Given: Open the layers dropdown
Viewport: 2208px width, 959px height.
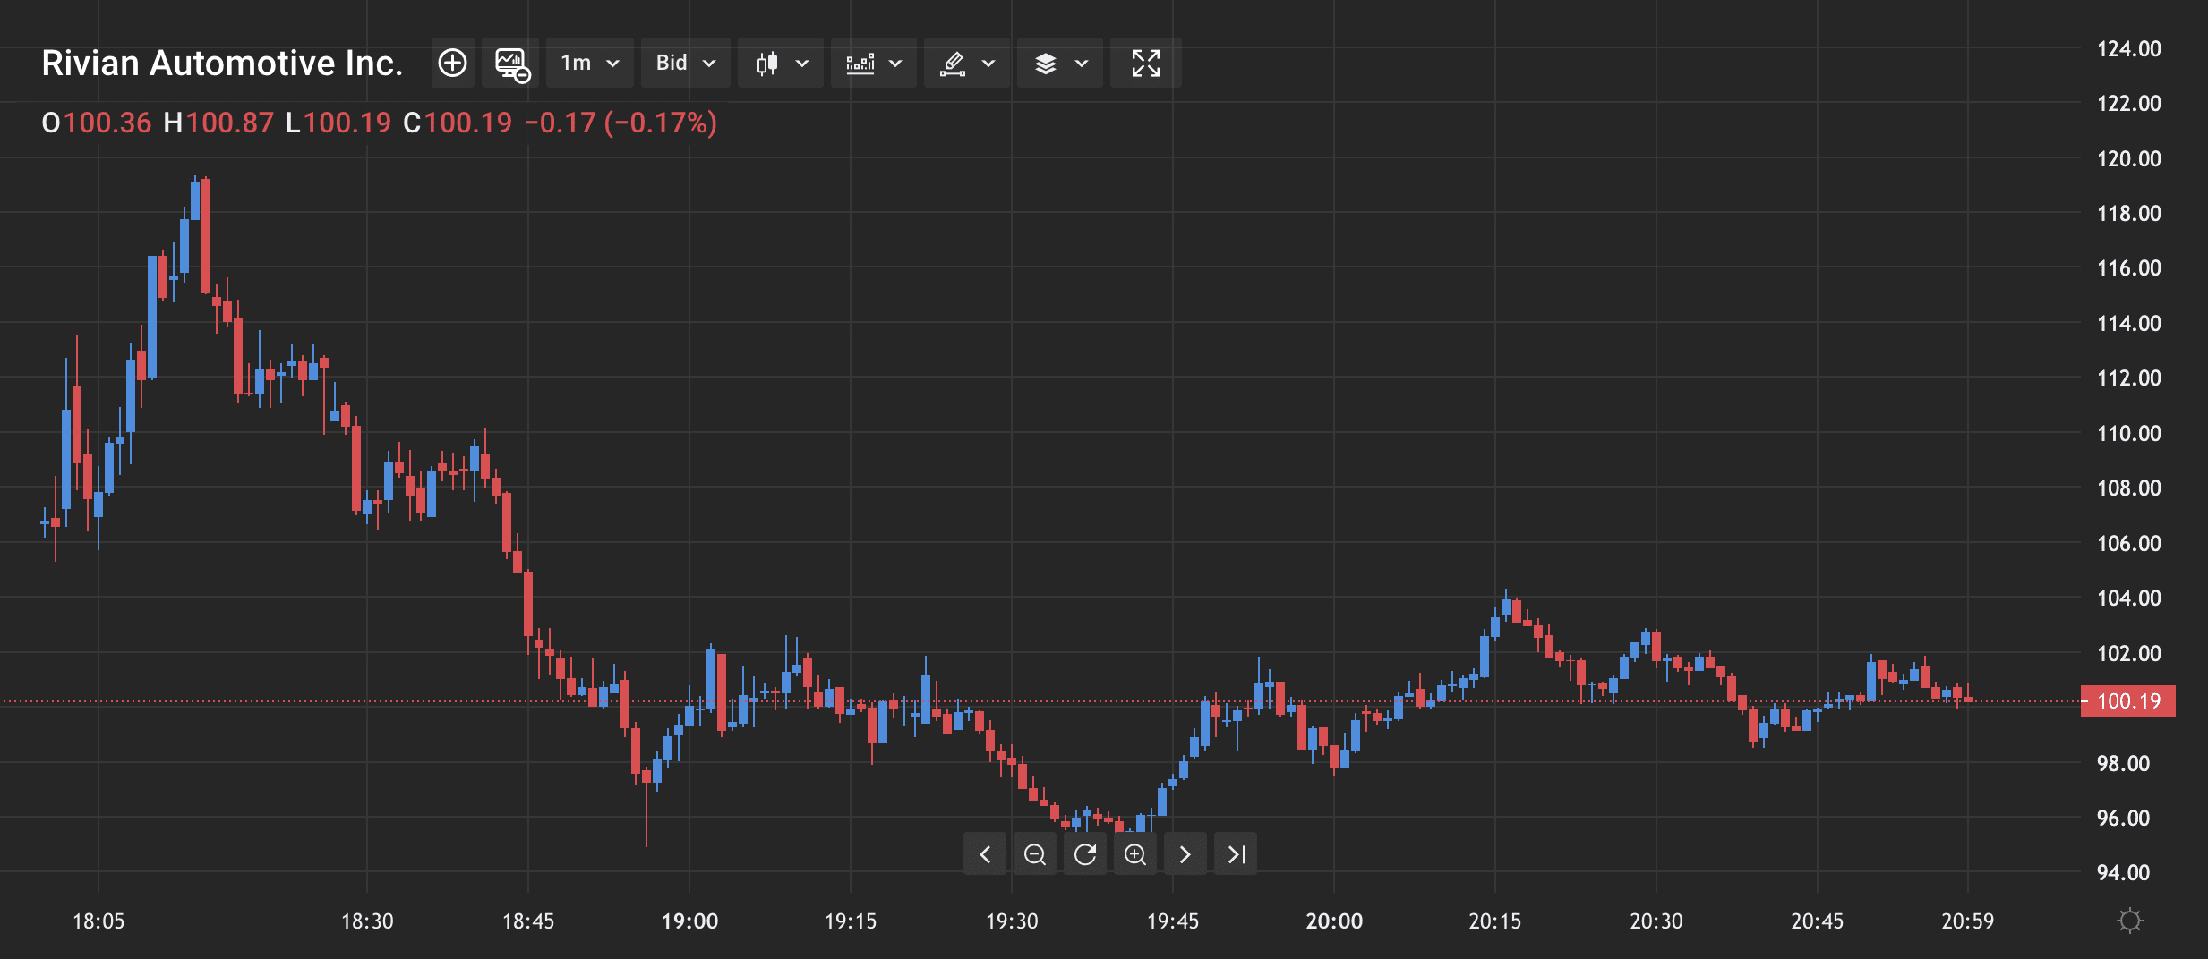Looking at the screenshot, I should click(x=1060, y=63).
